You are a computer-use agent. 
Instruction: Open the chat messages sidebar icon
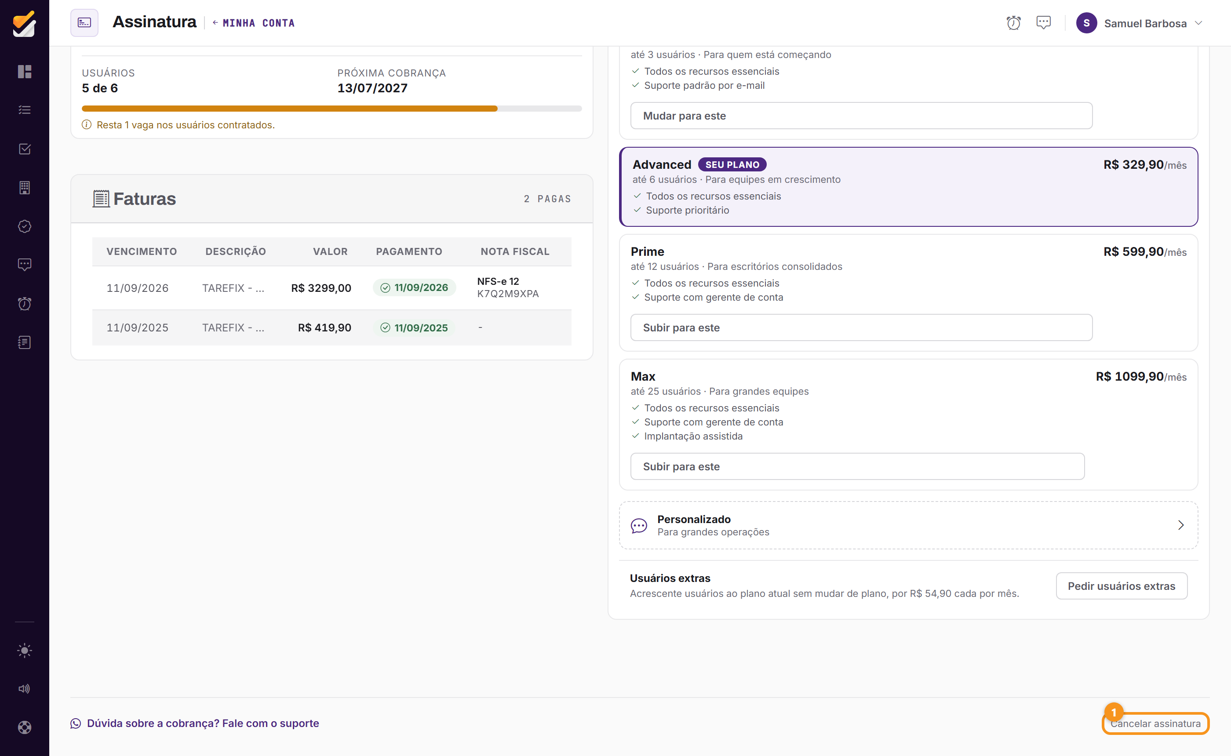click(x=25, y=265)
